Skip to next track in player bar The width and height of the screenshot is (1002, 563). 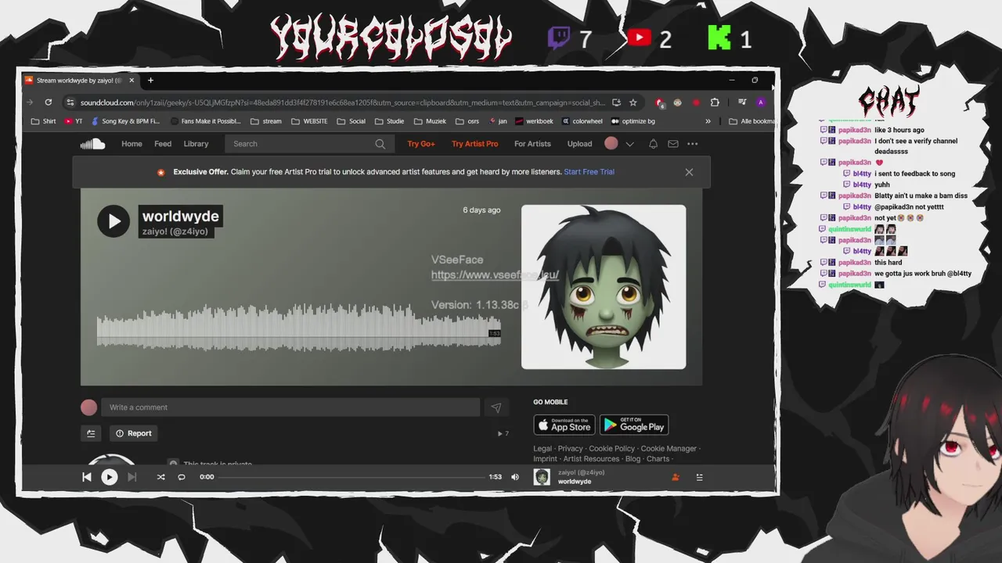tap(132, 477)
